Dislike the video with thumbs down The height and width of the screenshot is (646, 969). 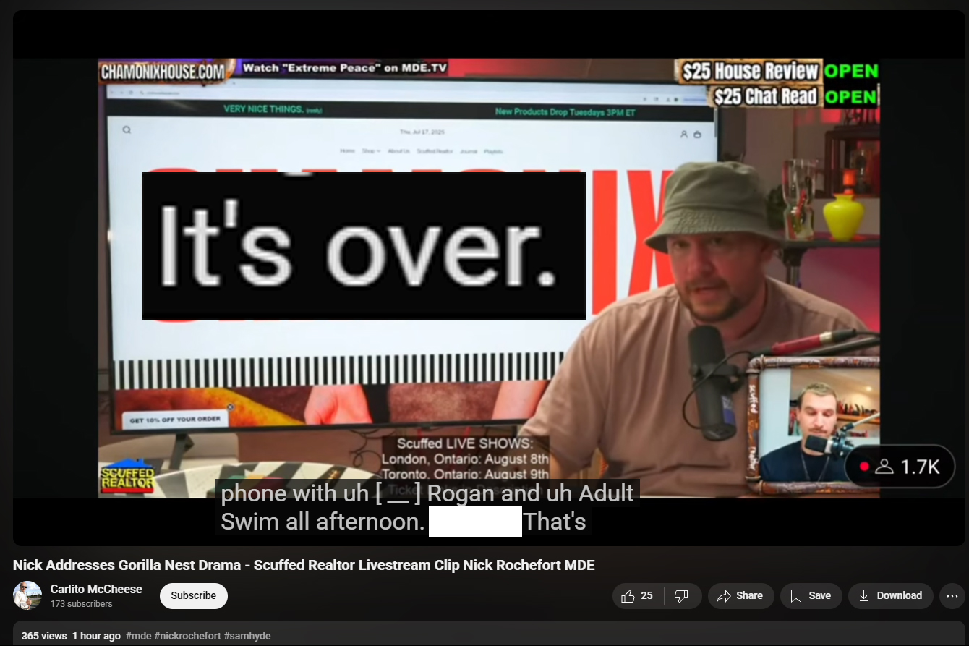click(x=682, y=596)
